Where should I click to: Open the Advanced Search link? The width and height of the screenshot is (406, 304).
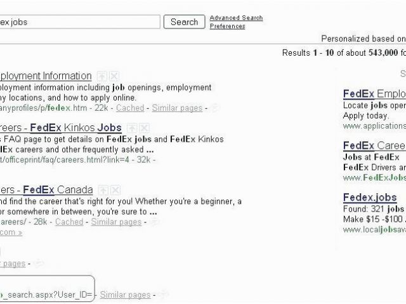[236, 18]
